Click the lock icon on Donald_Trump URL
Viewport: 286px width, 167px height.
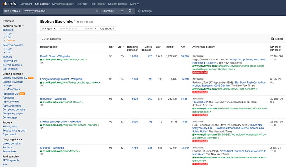[41, 59]
